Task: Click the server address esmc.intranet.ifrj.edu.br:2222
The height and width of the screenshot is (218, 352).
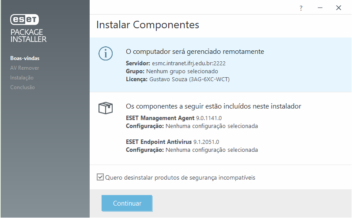Action: click(x=189, y=63)
